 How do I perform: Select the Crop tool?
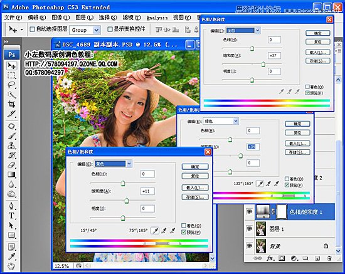(x=11, y=104)
